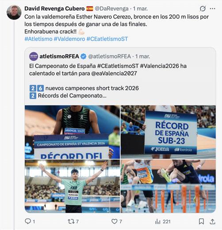The height and width of the screenshot is (230, 222).
Task: Open the blue #CEatletismoST hashtag link
Action: pos(107,39)
